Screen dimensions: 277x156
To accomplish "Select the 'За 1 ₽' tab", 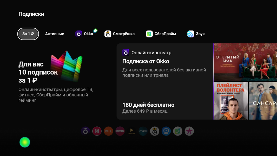I will 28,34.
